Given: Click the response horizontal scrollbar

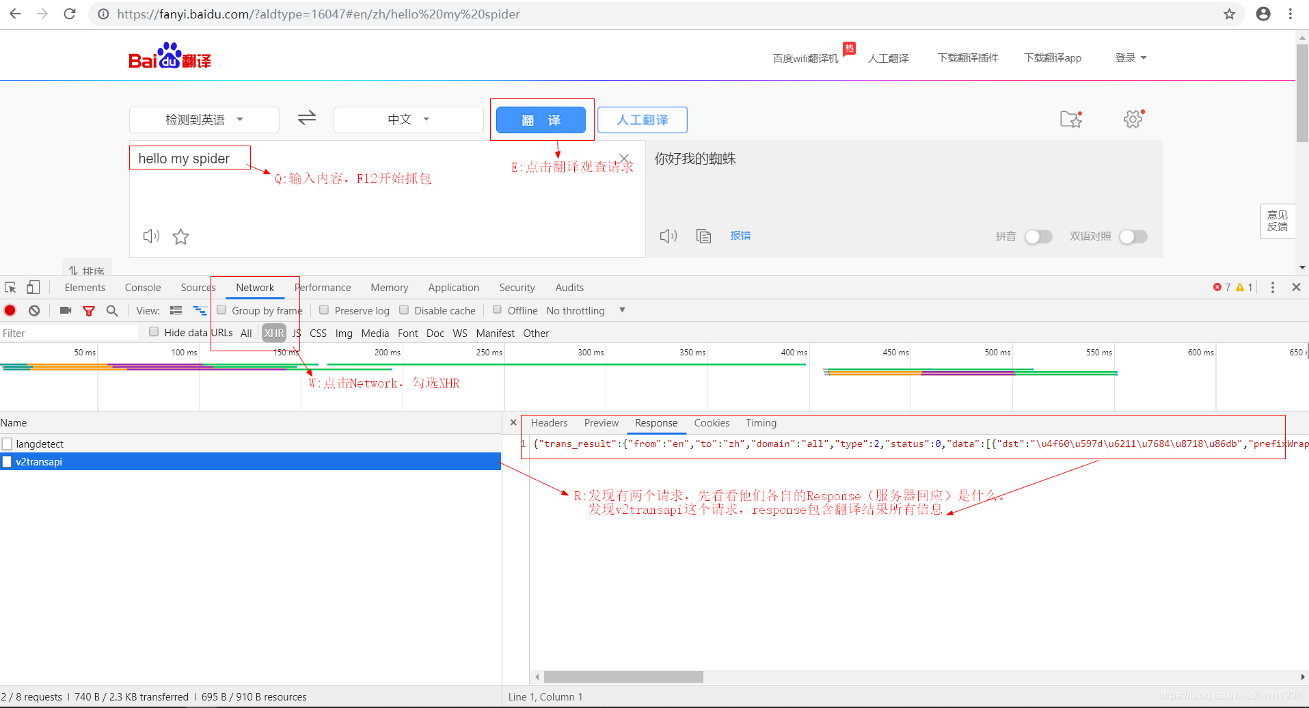Looking at the screenshot, I should coord(623,677).
